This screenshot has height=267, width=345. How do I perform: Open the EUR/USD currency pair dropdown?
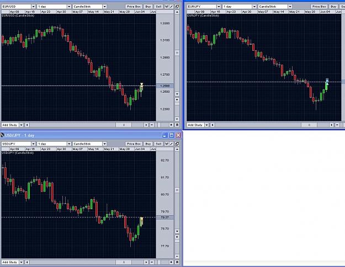pos(33,7)
